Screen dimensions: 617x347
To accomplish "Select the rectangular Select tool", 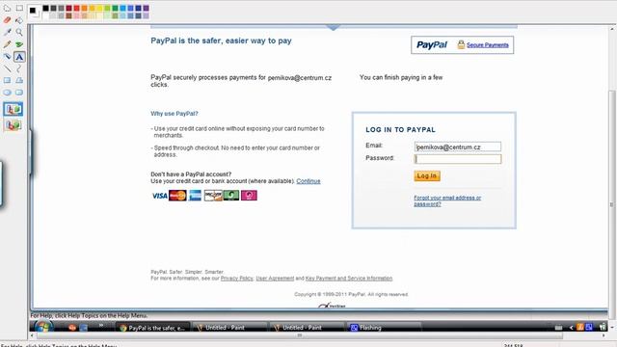I will coord(19,8).
